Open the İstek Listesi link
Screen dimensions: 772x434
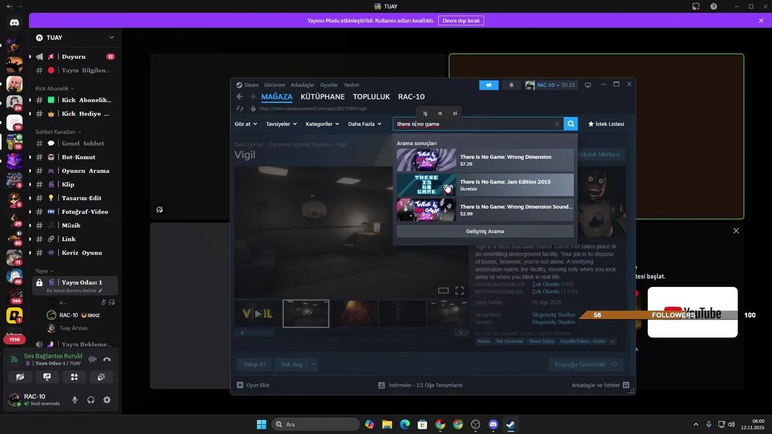(x=606, y=124)
